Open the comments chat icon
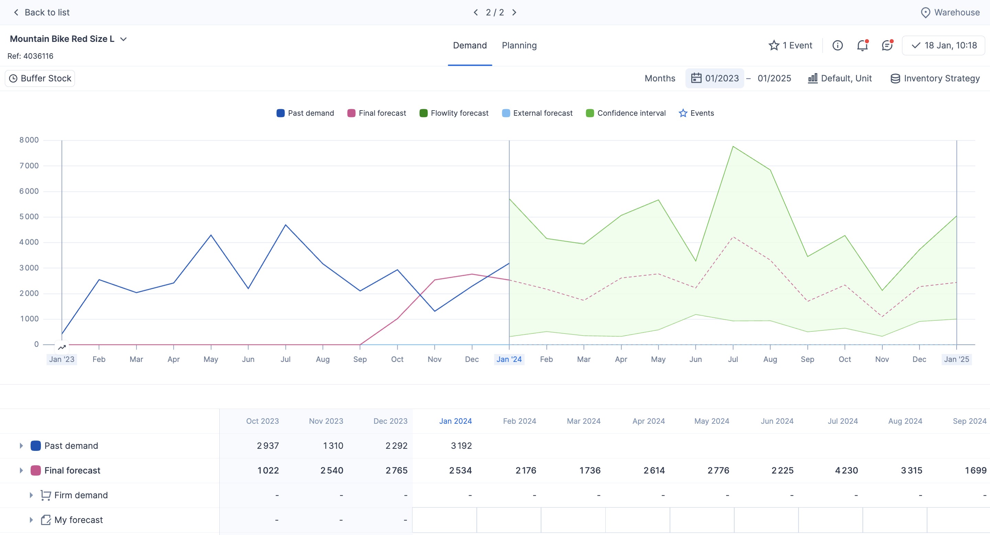The height and width of the screenshot is (535, 990). point(887,45)
